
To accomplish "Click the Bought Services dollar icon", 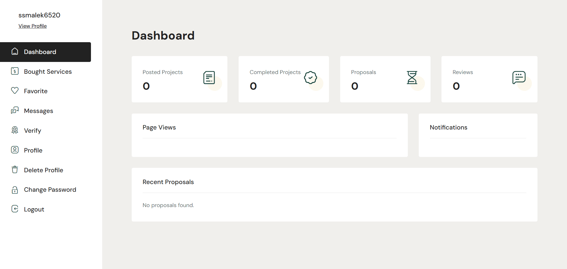I will (x=15, y=71).
